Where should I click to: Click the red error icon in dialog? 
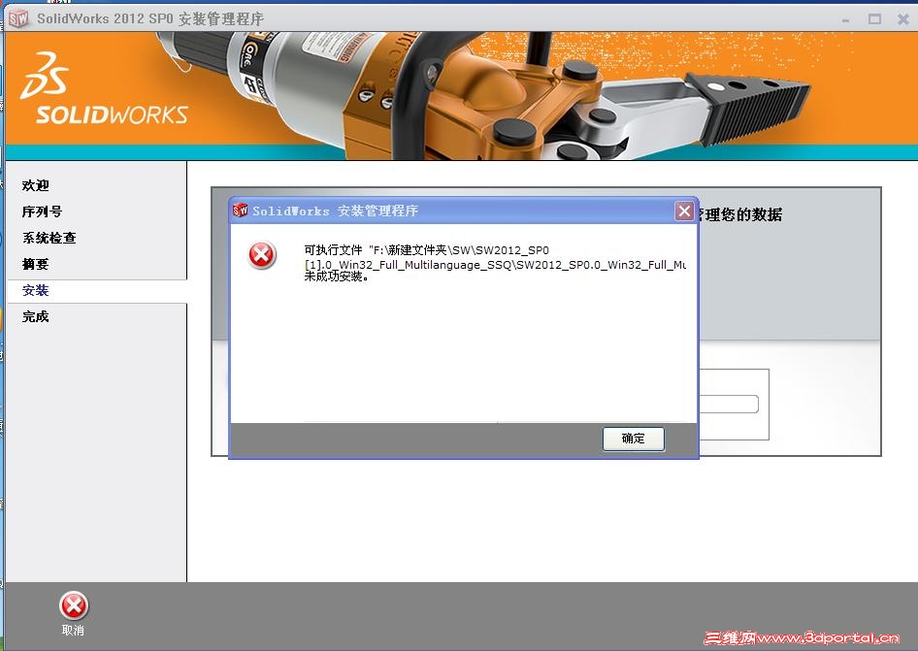click(x=262, y=255)
